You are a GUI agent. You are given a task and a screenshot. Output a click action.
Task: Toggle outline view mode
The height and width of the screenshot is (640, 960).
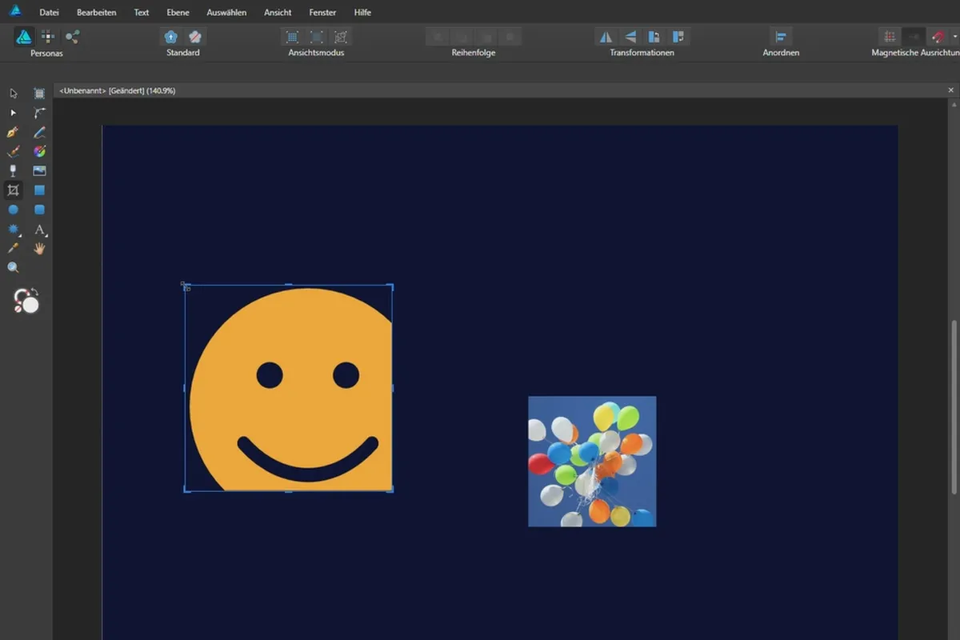[x=342, y=37]
